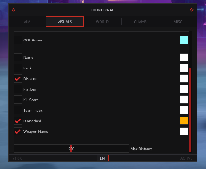
Task: Toggle the Platform checkbox
Action: click(18, 89)
